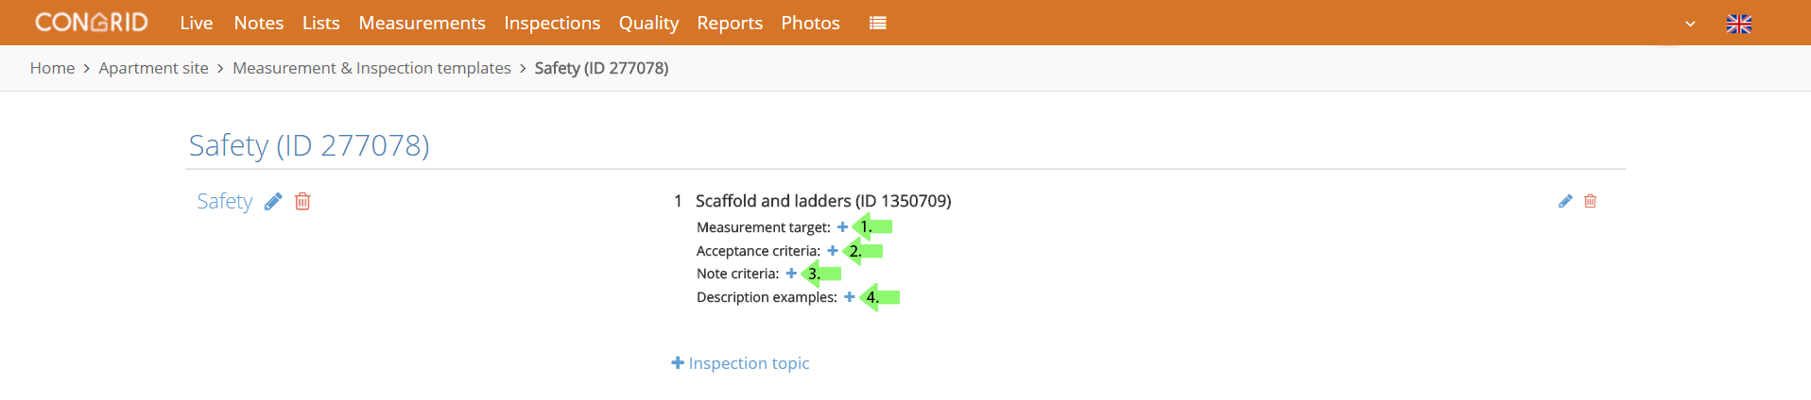
Task: Edit Scaffold and ladders topic pencil icon
Action: (1565, 201)
